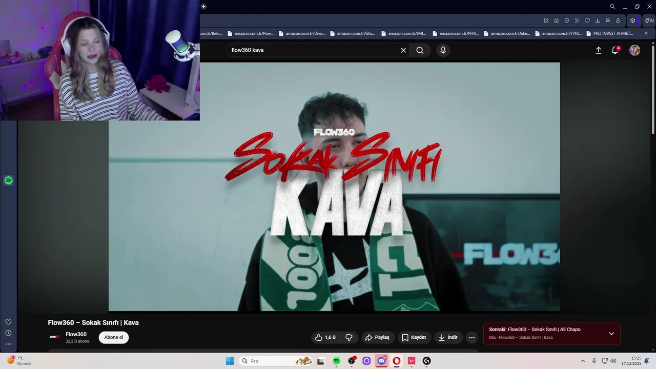Open the browser downloads icon
The height and width of the screenshot is (369, 656).
tap(598, 20)
